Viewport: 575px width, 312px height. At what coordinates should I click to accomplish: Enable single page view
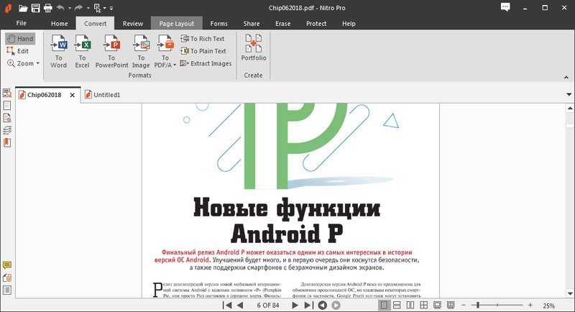click(x=384, y=305)
